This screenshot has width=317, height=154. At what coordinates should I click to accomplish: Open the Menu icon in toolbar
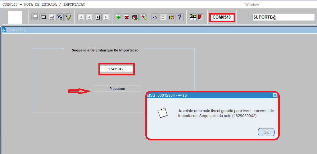(x=193, y=17)
